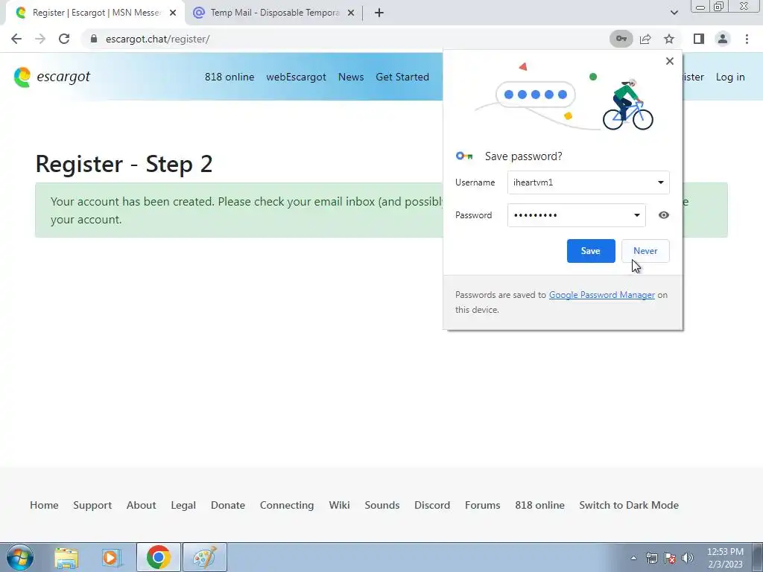Switch to the Temp Mail tab

(274, 13)
